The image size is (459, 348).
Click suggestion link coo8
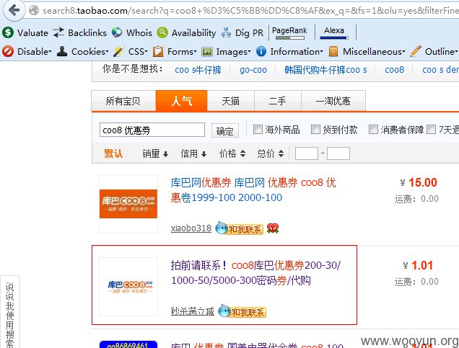394,70
